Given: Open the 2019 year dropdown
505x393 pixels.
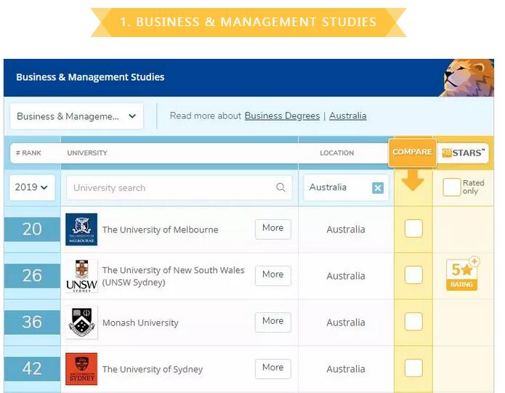Looking at the screenshot, I should 32,187.
